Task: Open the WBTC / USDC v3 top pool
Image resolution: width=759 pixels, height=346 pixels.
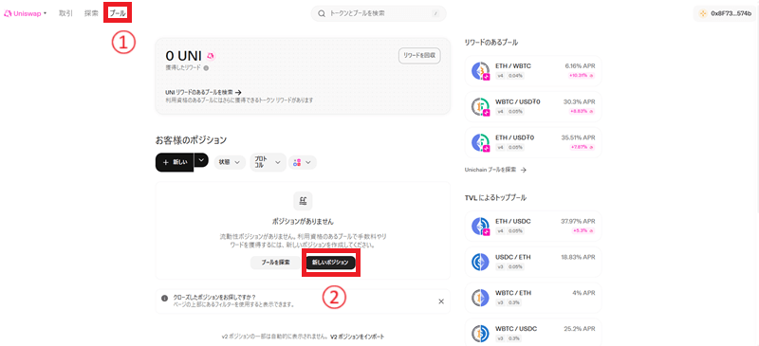Action: [533, 333]
